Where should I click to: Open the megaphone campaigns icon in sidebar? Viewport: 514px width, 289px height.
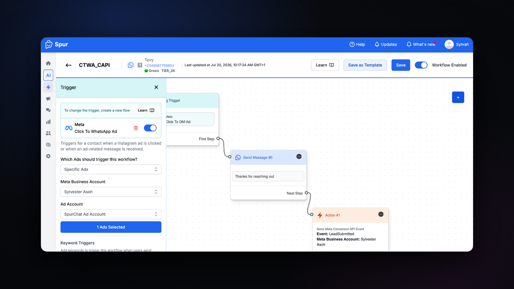48,99
